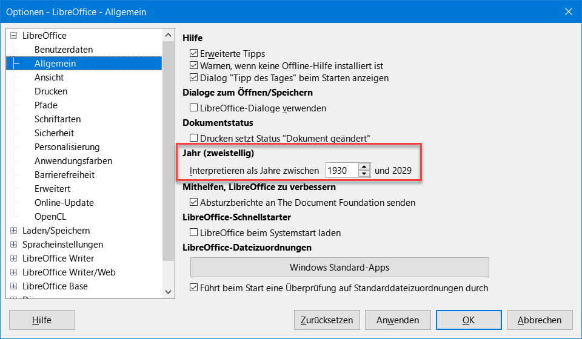Expand the Spracheinstellungen node
Viewport: 582px width, 339px height.
pos(14,245)
